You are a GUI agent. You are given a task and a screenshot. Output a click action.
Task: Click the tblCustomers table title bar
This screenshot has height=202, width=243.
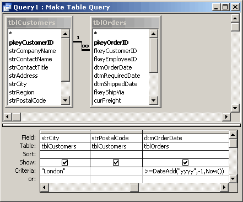pyautogui.click(x=39, y=23)
